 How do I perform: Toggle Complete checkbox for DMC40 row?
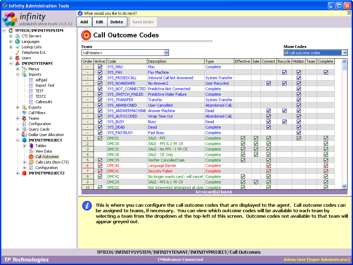click(x=326, y=166)
